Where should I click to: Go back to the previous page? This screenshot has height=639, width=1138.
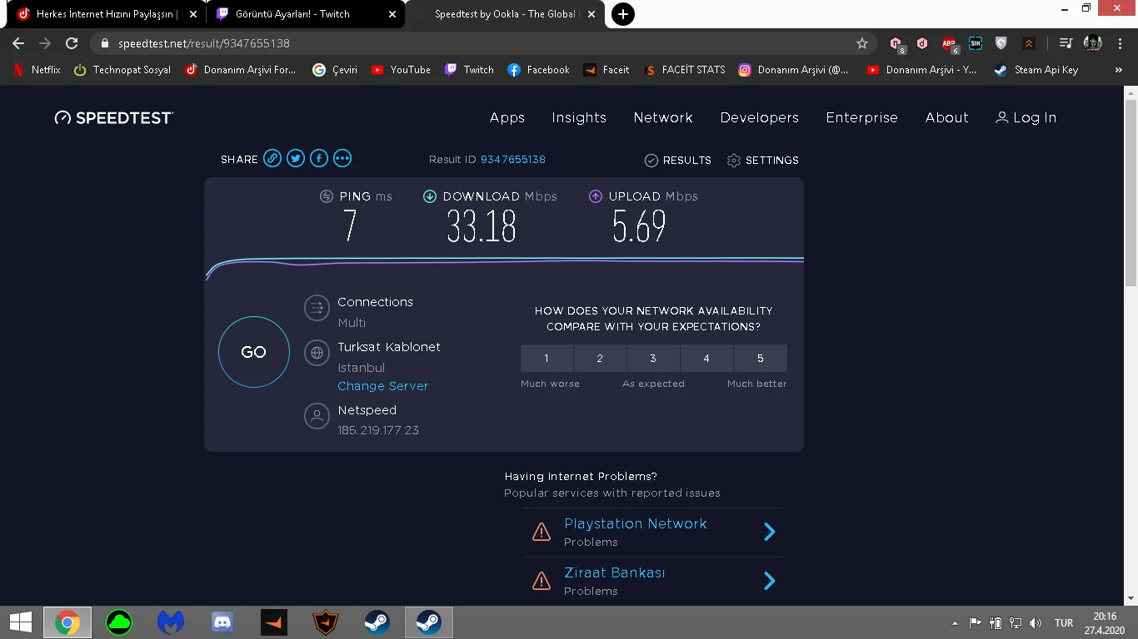point(18,43)
